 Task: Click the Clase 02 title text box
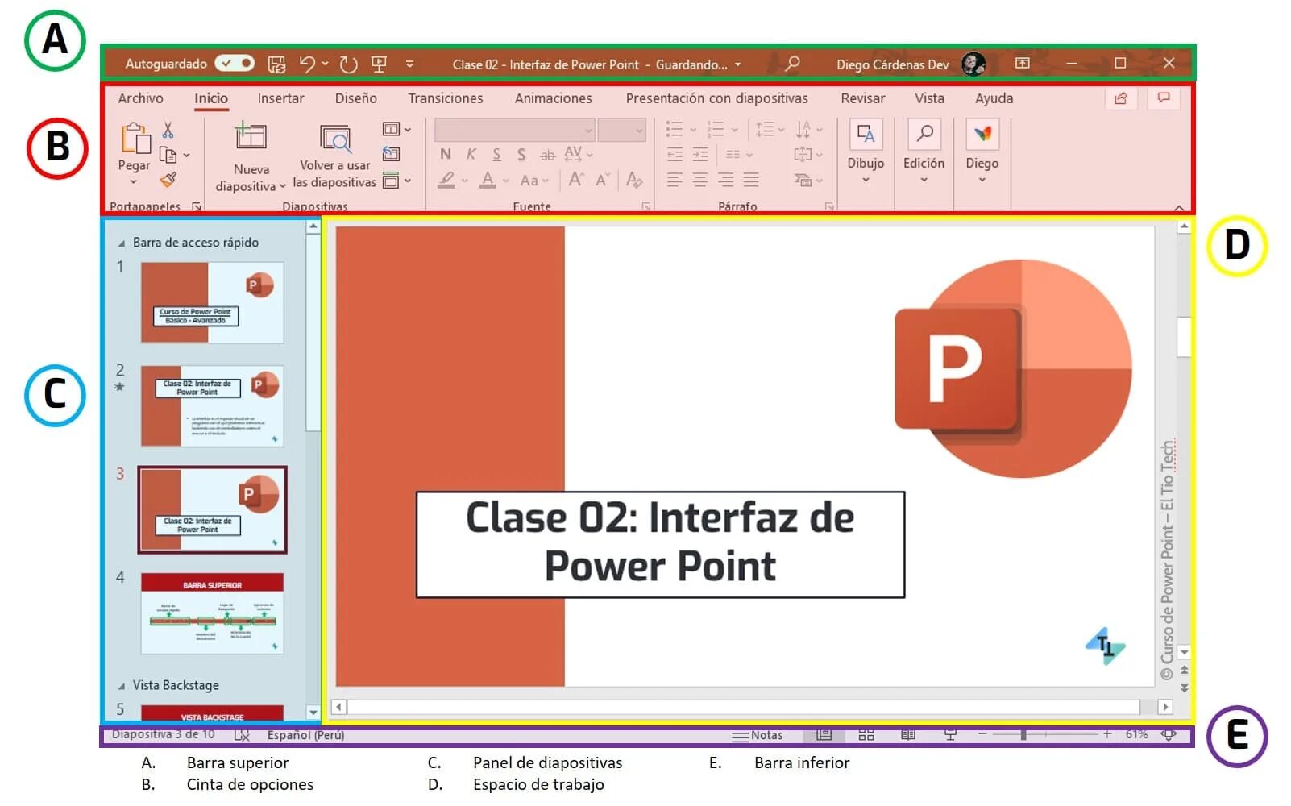[x=660, y=544]
